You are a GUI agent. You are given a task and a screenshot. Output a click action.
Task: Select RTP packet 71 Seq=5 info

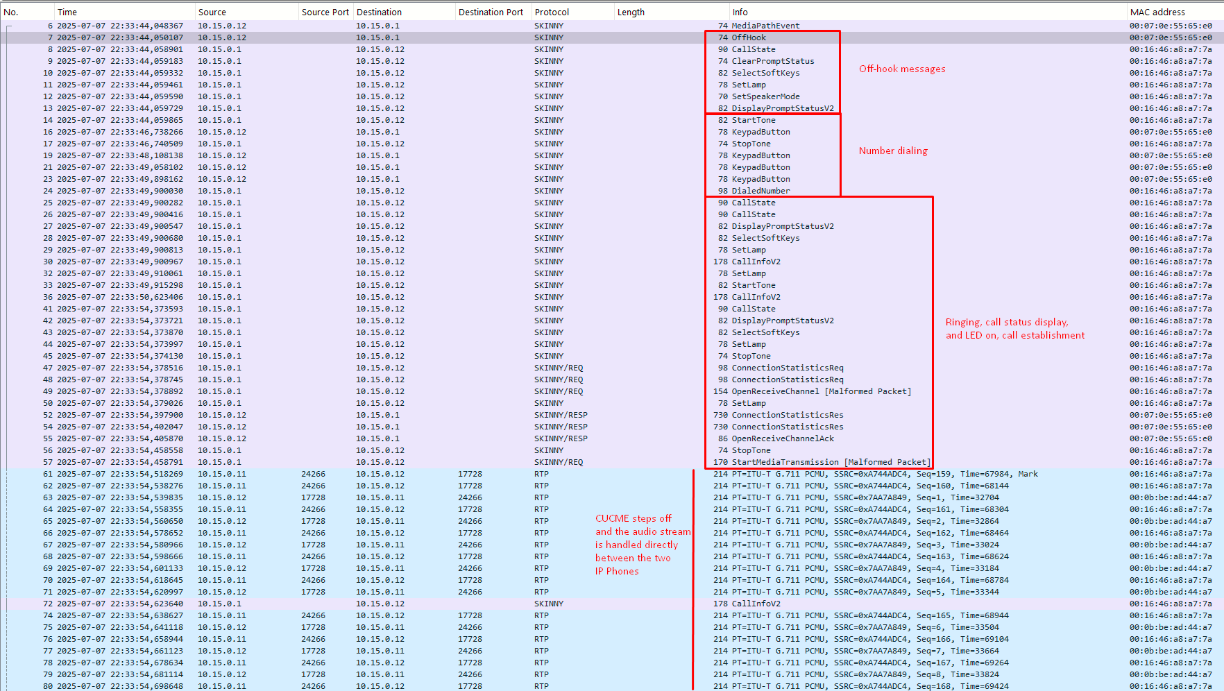[865, 592]
